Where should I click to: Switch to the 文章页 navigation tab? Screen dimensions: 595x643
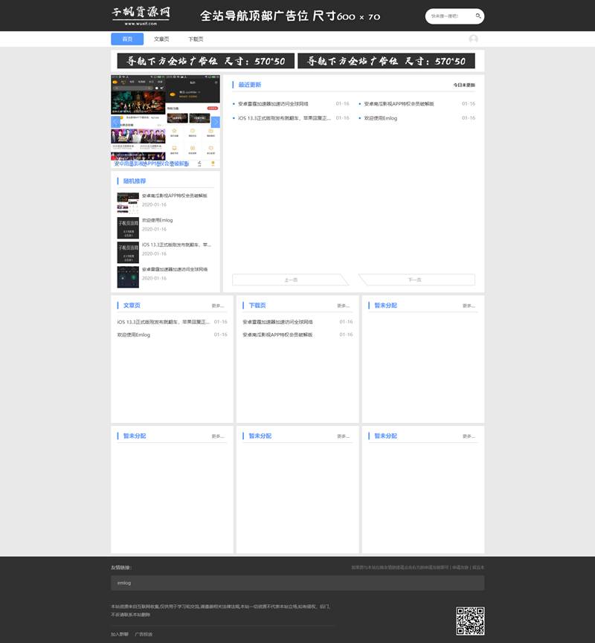pos(161,39)
